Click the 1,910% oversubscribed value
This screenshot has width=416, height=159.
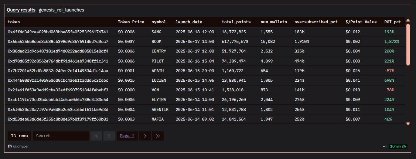tap(301, 42)
